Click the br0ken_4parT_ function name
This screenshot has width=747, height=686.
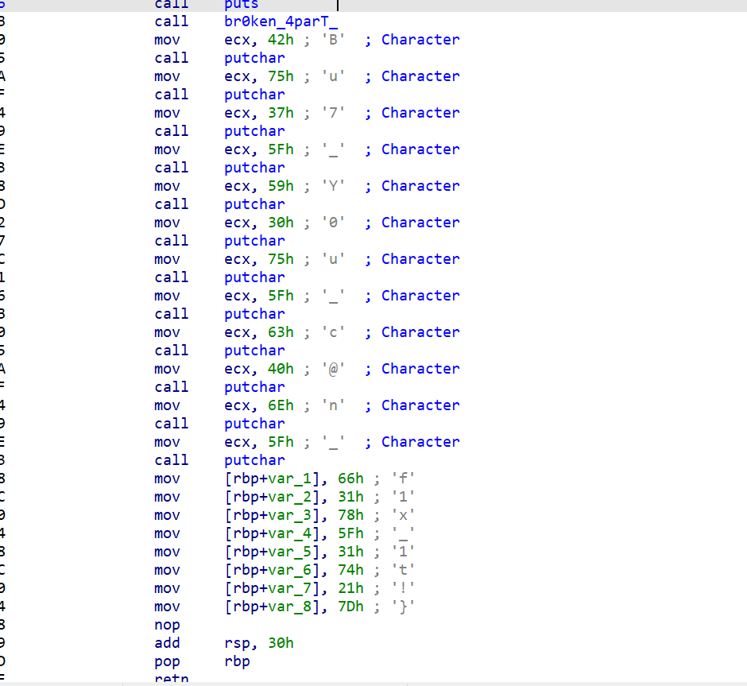269,21
